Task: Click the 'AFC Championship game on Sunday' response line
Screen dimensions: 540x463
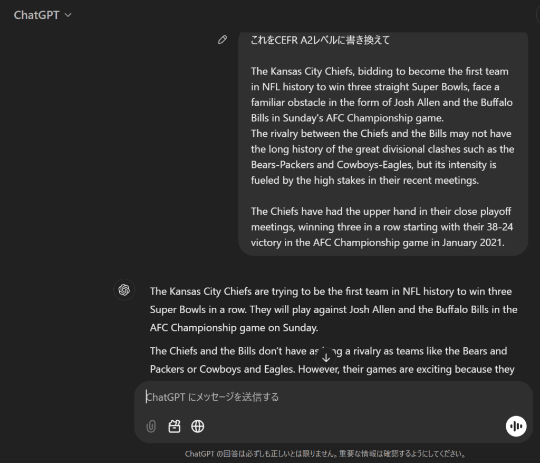Action: (234, 327)
